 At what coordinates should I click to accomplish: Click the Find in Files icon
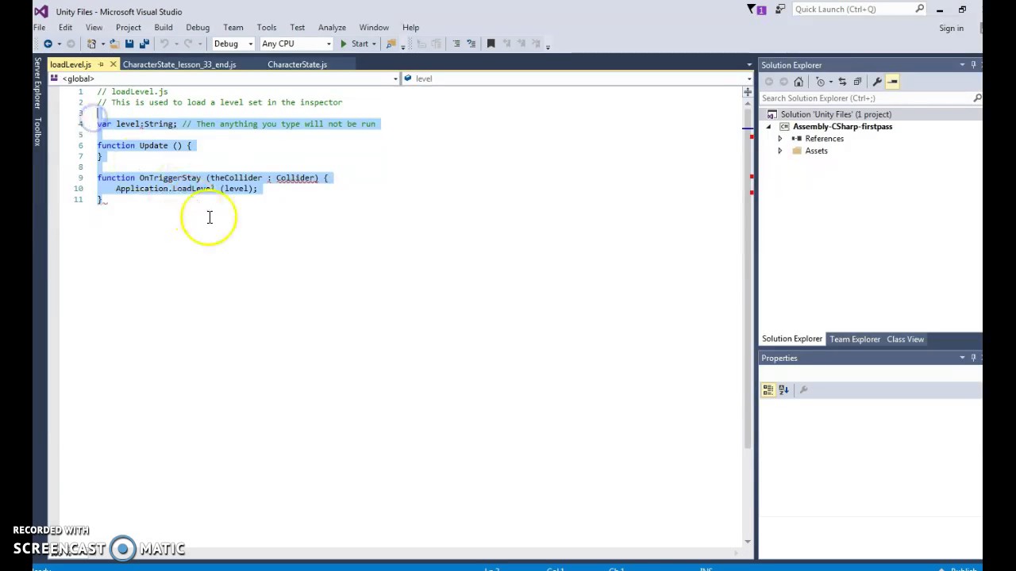(x=391, y=44)
